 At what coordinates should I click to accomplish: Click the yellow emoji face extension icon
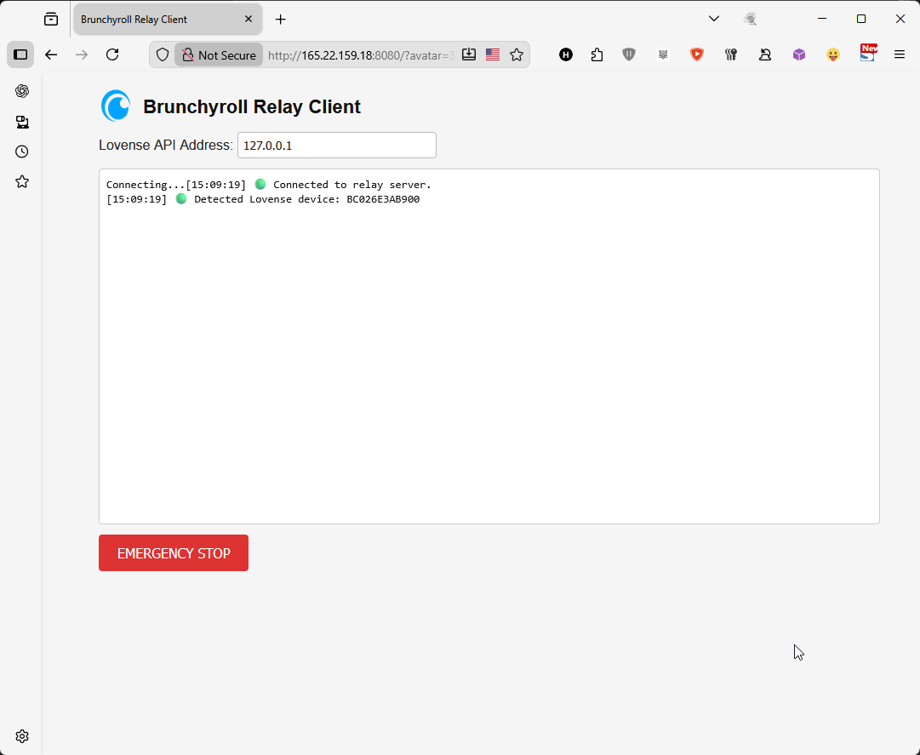pyautogui.click(x=833, y=54)
